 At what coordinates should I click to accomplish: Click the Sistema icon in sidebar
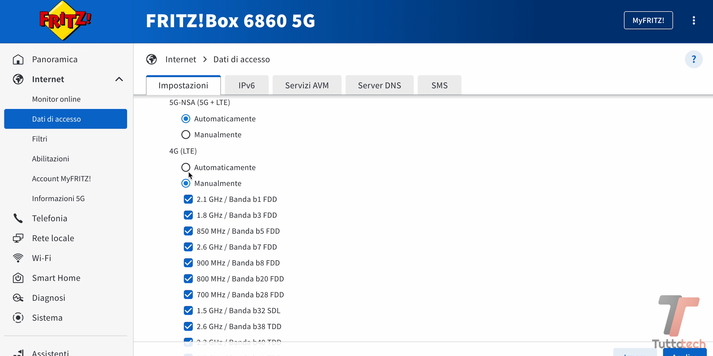(18, 317)
